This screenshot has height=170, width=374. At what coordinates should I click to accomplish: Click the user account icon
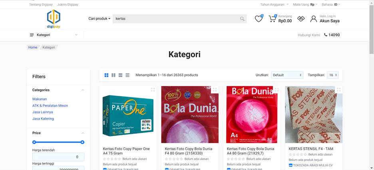(x=313, y=19)
